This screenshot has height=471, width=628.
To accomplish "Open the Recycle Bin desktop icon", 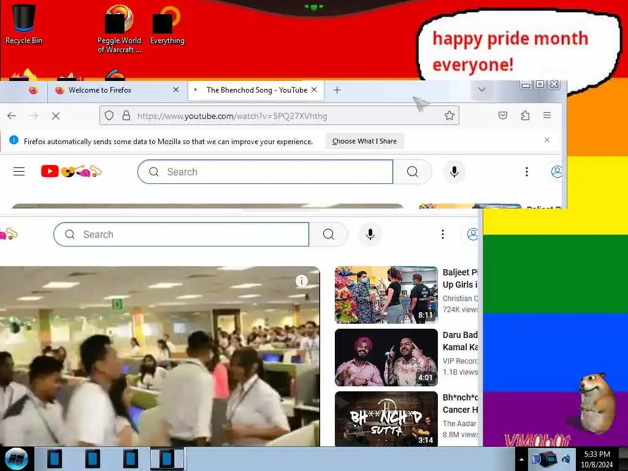I will pos(23,24).
